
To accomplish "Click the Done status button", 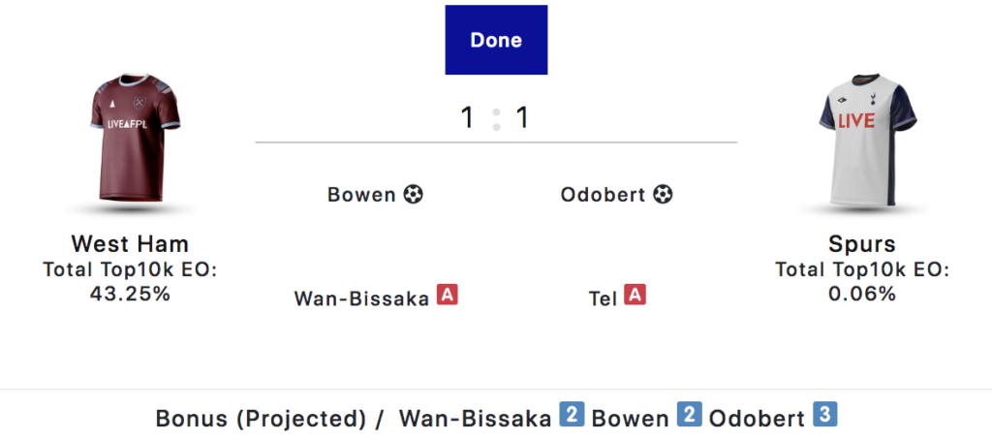I will (x=496, y=40).
